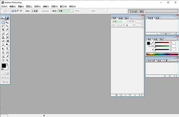Image resolution: width=179 pixels, height=117 pixels.
Task: Switch to the Channels (通道) tab
Action: (121, 18)
